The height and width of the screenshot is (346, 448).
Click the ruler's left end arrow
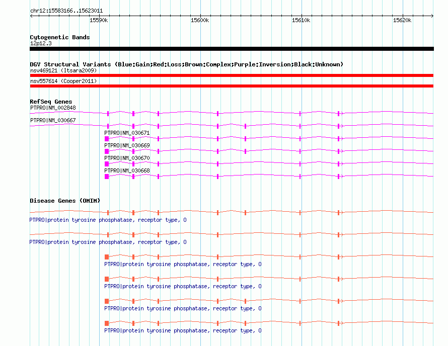31,16
